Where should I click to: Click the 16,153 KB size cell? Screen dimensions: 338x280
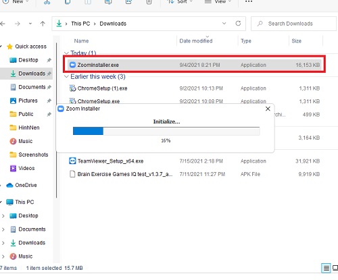point(308,65)
